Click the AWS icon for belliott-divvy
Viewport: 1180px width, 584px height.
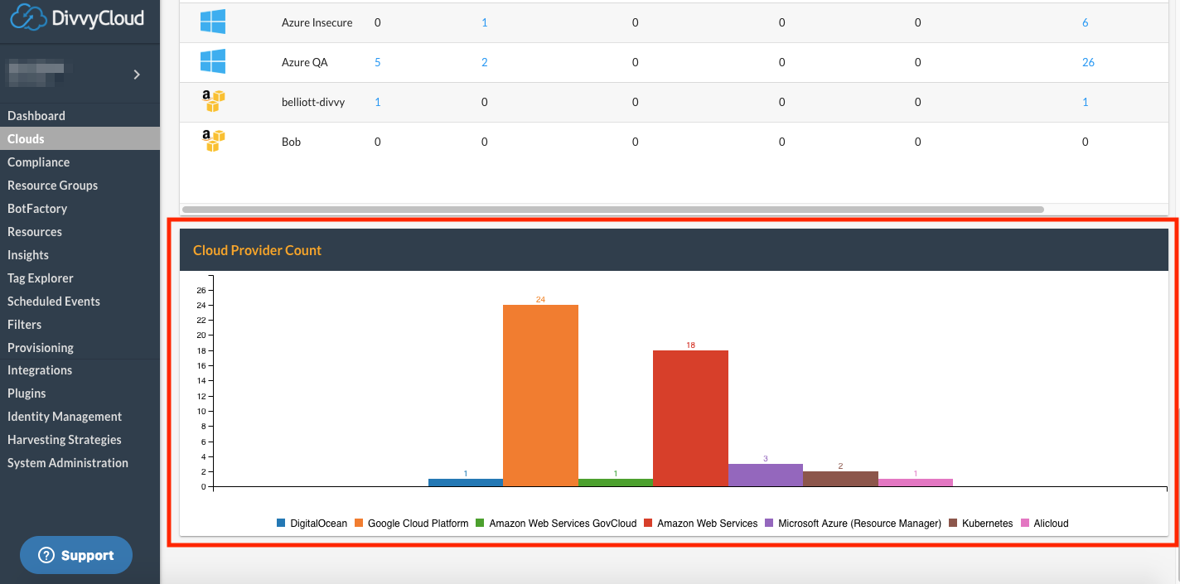(x=214, y=102)
